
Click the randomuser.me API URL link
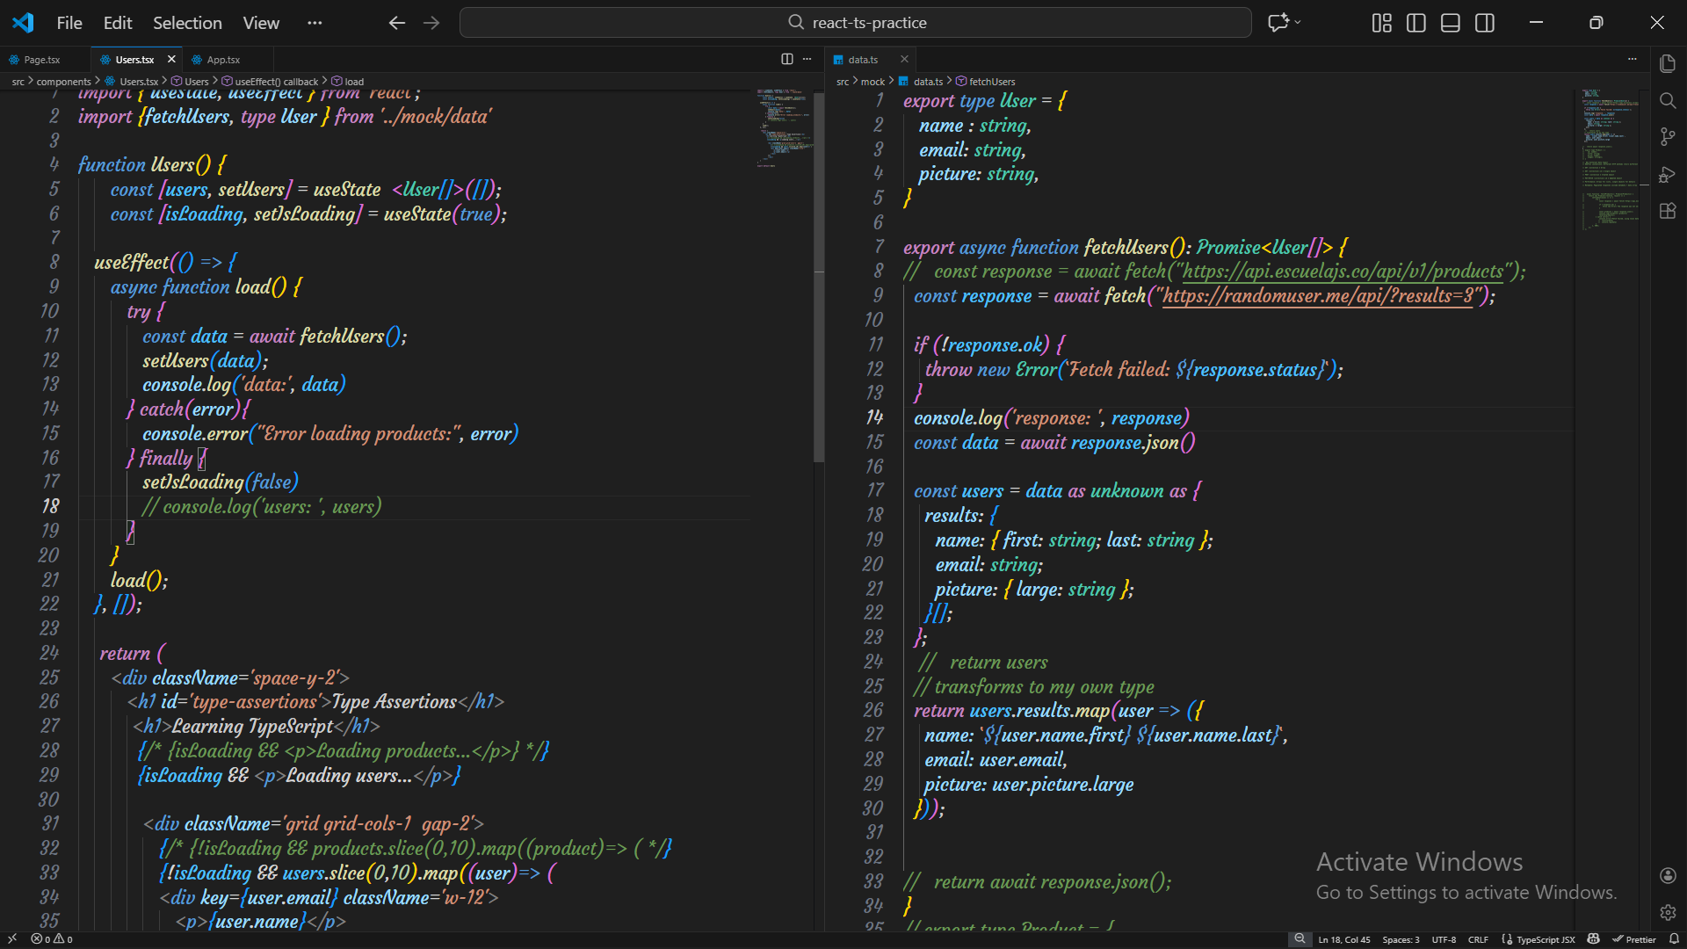[1318, 296]
